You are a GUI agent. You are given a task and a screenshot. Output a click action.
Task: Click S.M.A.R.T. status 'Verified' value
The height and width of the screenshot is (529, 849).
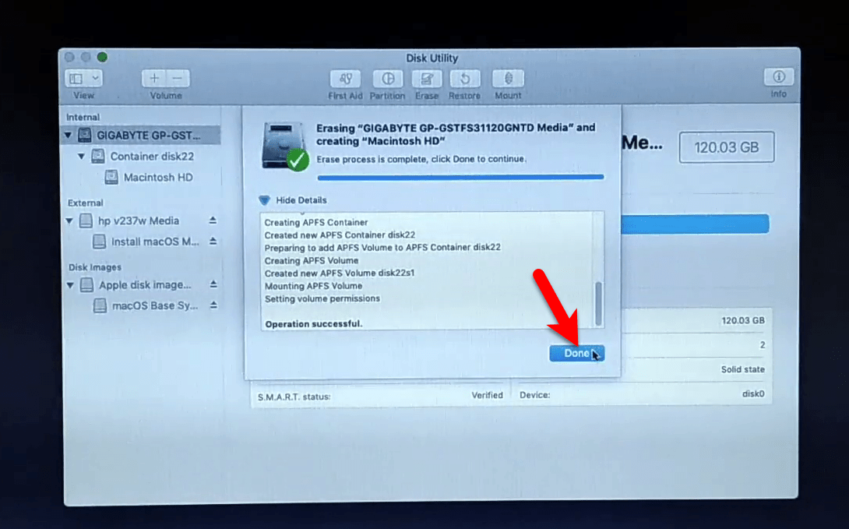pos(487,395)
